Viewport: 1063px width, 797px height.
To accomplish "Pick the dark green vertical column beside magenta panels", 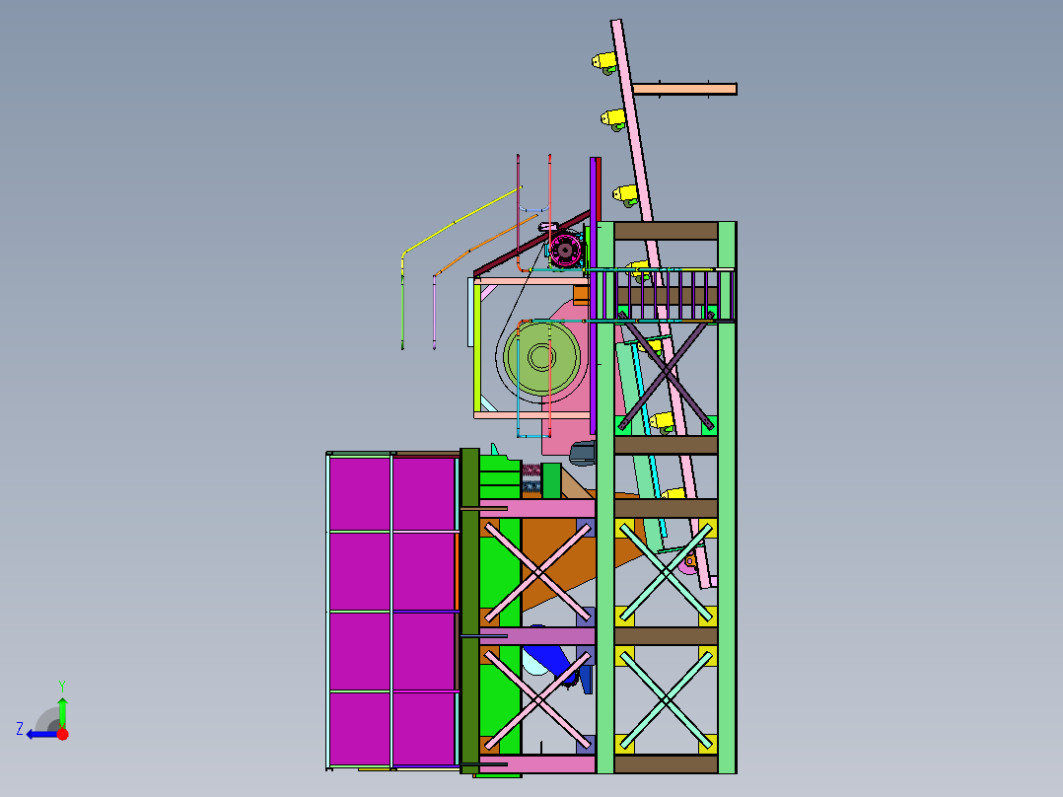I will (x=469, y=611).
